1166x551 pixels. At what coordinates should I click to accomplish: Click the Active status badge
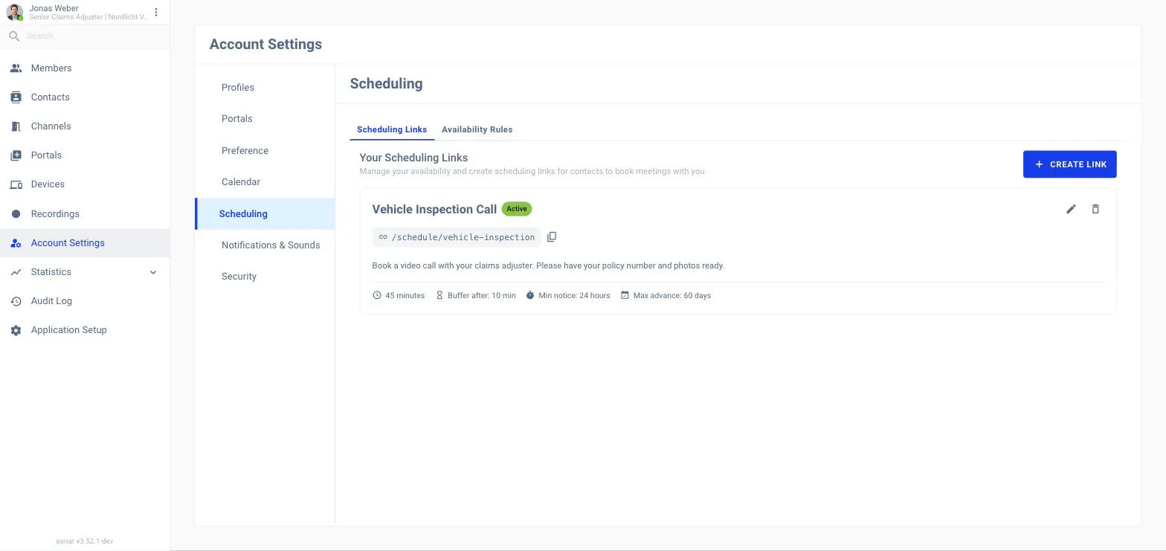[517, 209]
